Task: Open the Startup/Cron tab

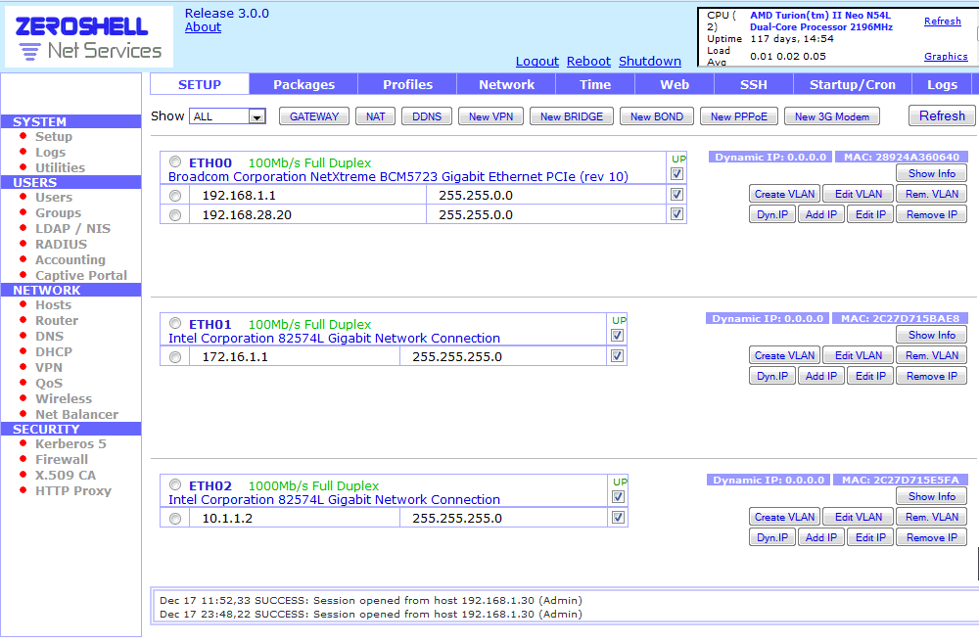Action: [x=853, y=84]
